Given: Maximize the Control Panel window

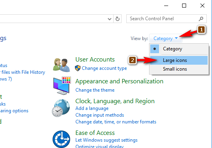Looking at the screenshot, I should pyautogui.click(x=184, y=6).
